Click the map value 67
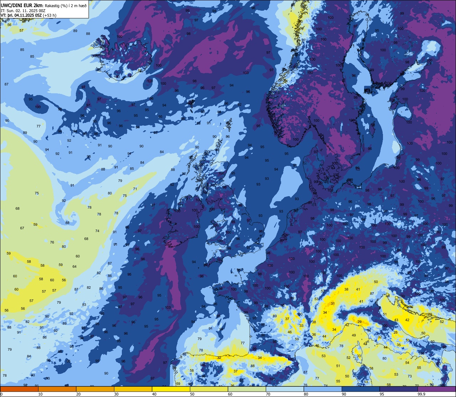The height and width of the screenshot is (397, 456). (x=22, y=228)
